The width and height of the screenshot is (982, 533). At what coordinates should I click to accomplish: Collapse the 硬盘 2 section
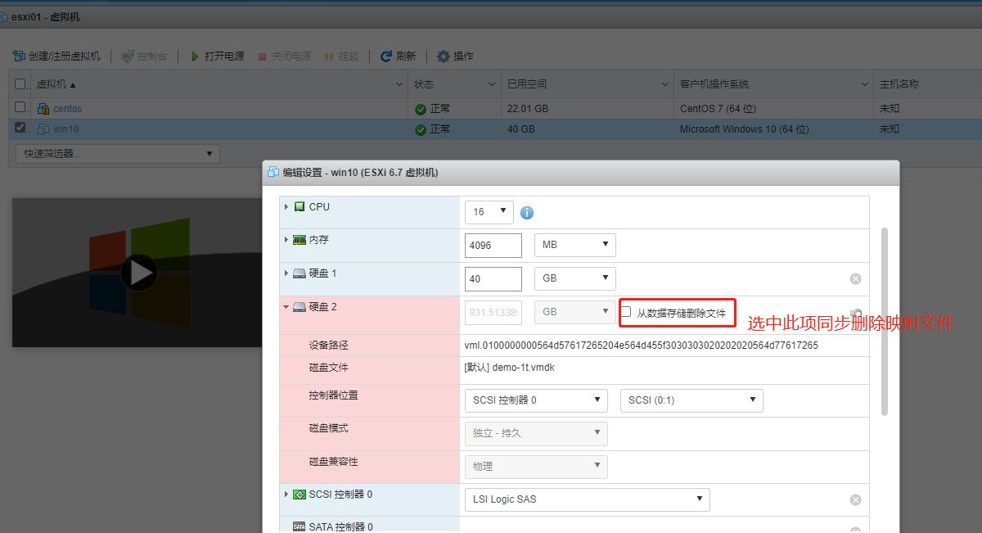coord(286,306)
